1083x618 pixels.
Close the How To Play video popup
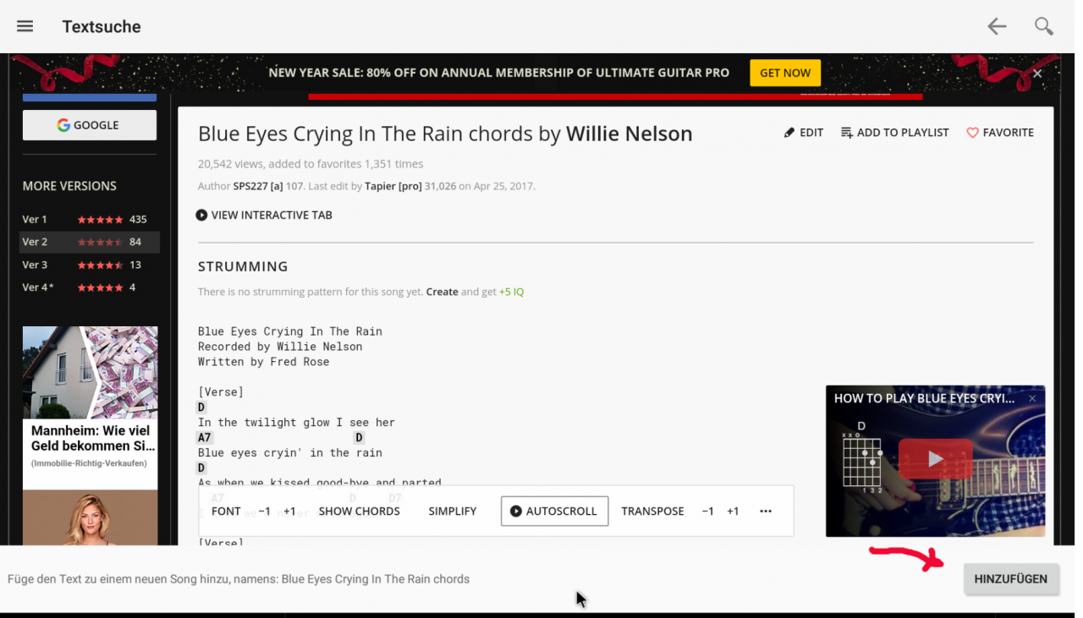1032,398
